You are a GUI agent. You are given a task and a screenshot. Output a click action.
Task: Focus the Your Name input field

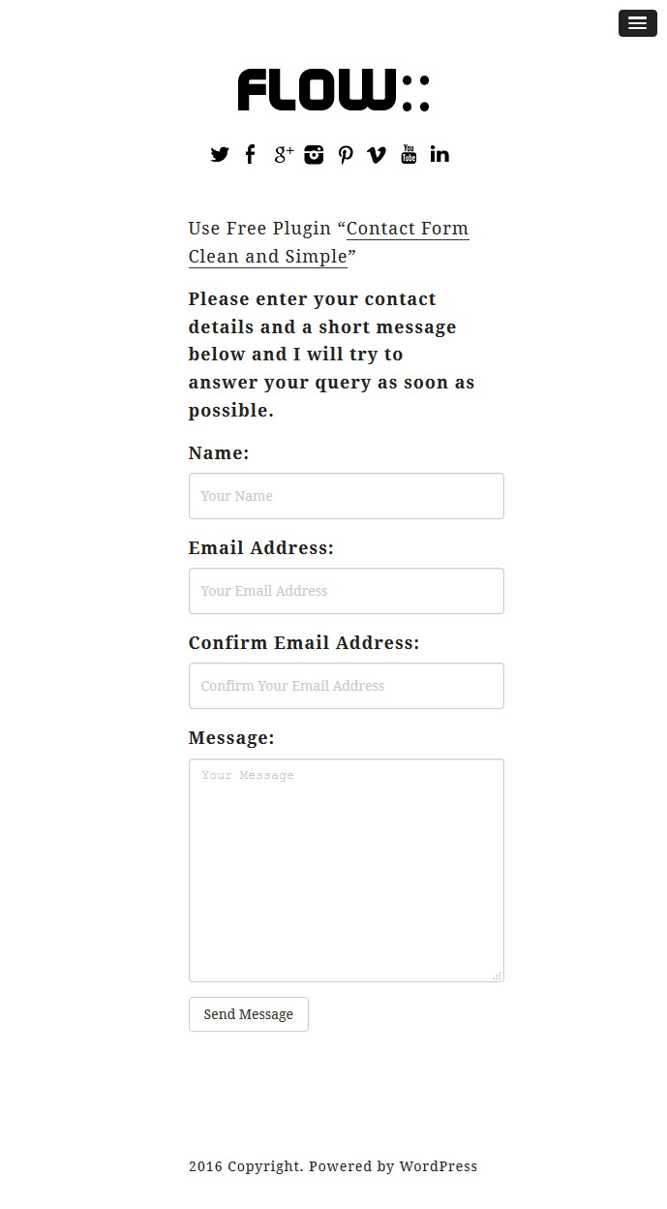(x=346, y=496)
